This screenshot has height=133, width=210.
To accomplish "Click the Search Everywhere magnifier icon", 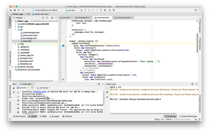I will coord(195,10).
